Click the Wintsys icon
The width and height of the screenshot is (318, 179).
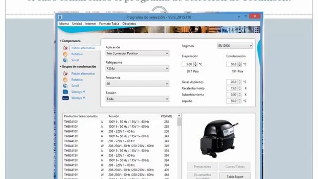tap(66, 98)
